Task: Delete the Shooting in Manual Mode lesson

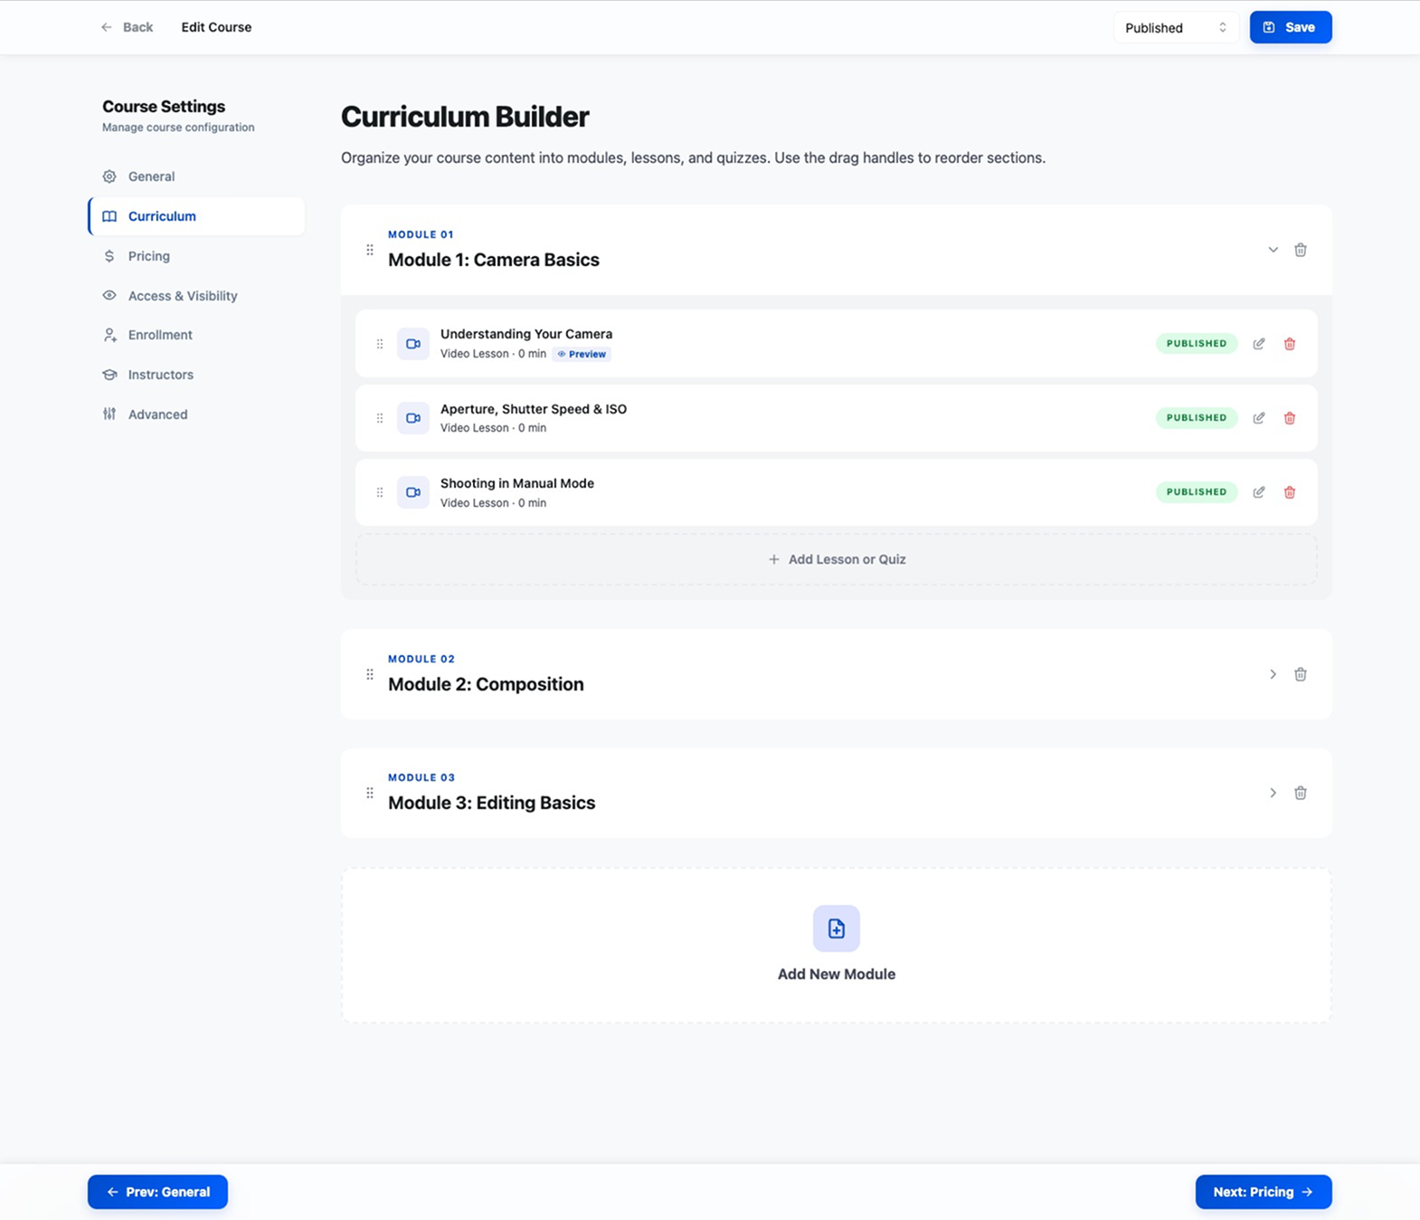Action: tap(1290, 492)
